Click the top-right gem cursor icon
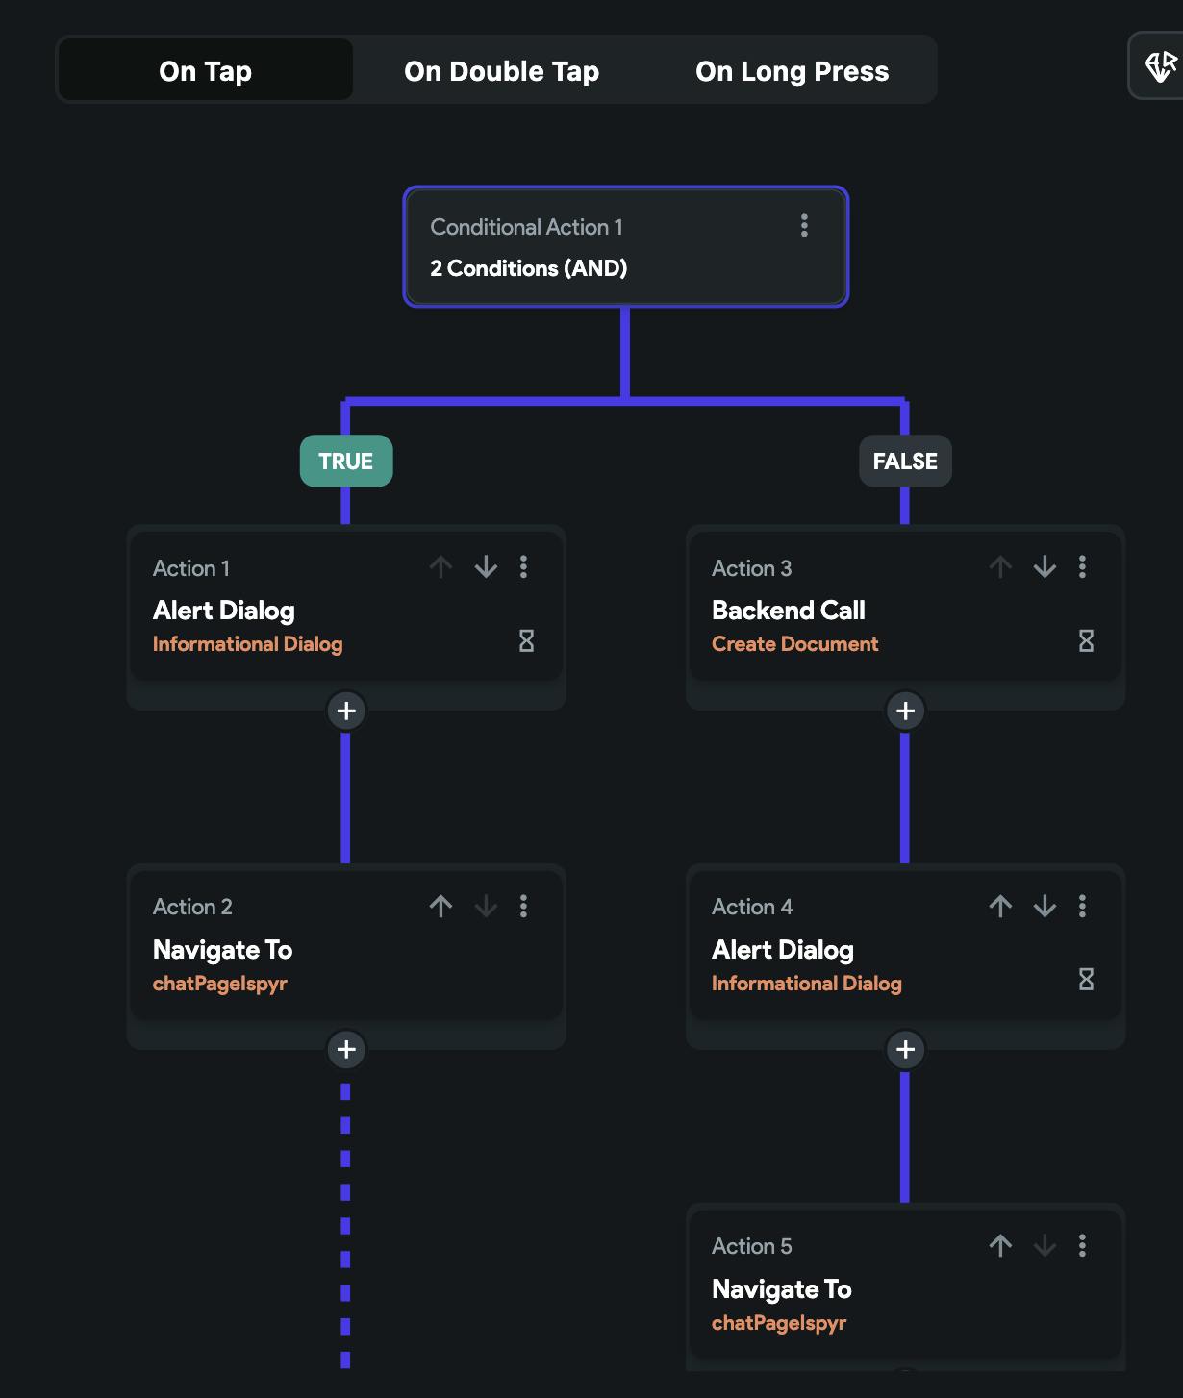The image size is (1183, 1398). (1160, 65)
